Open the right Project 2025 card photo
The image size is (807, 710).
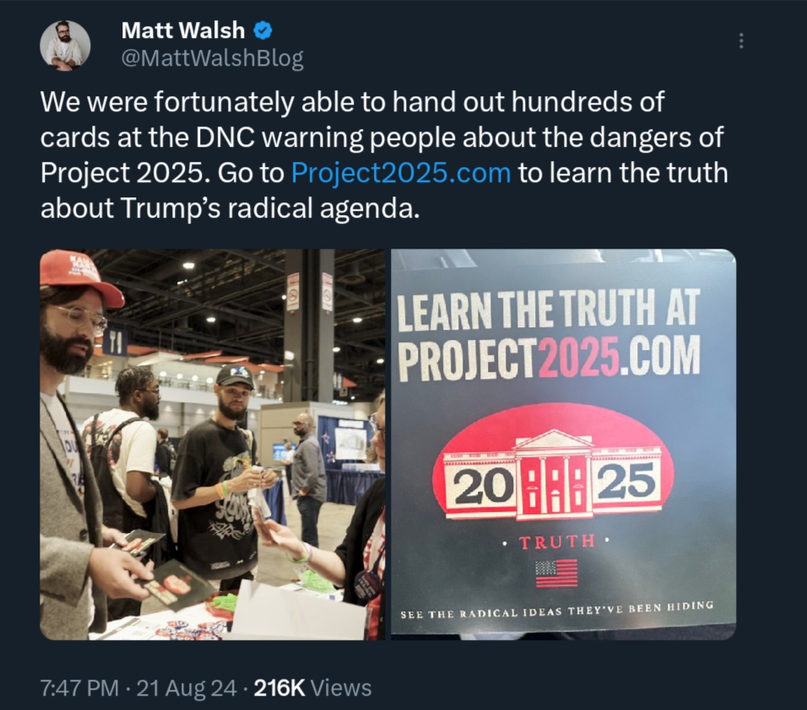click(563, 444)
